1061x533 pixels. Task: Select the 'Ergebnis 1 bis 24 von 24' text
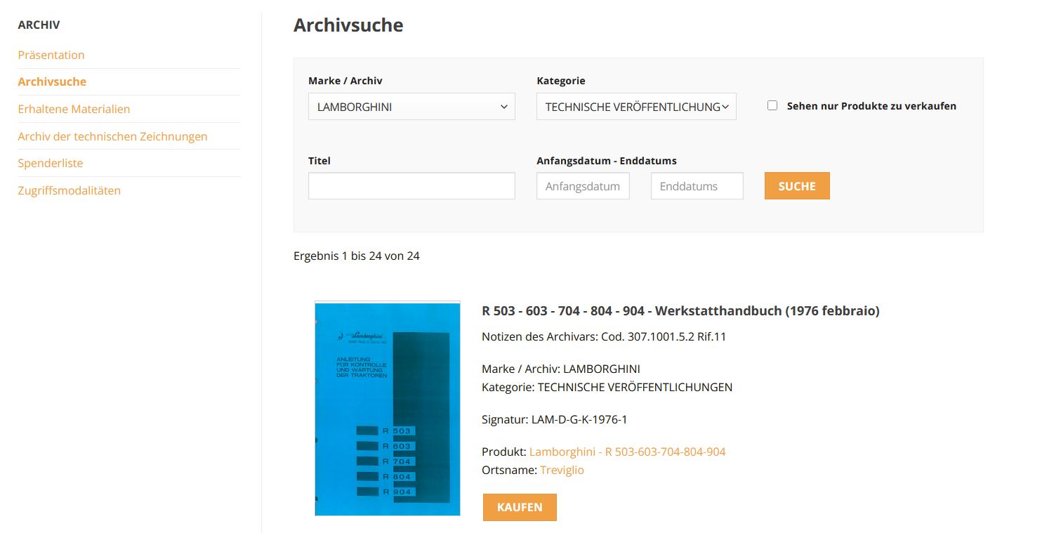tap(357, 256)
